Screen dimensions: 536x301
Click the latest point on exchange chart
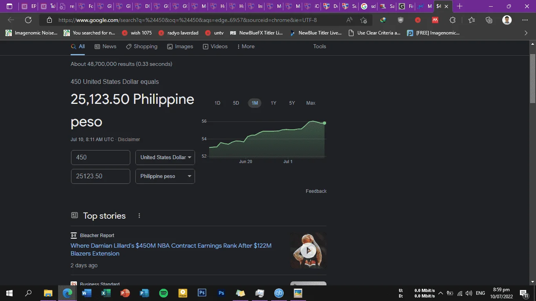325,123
